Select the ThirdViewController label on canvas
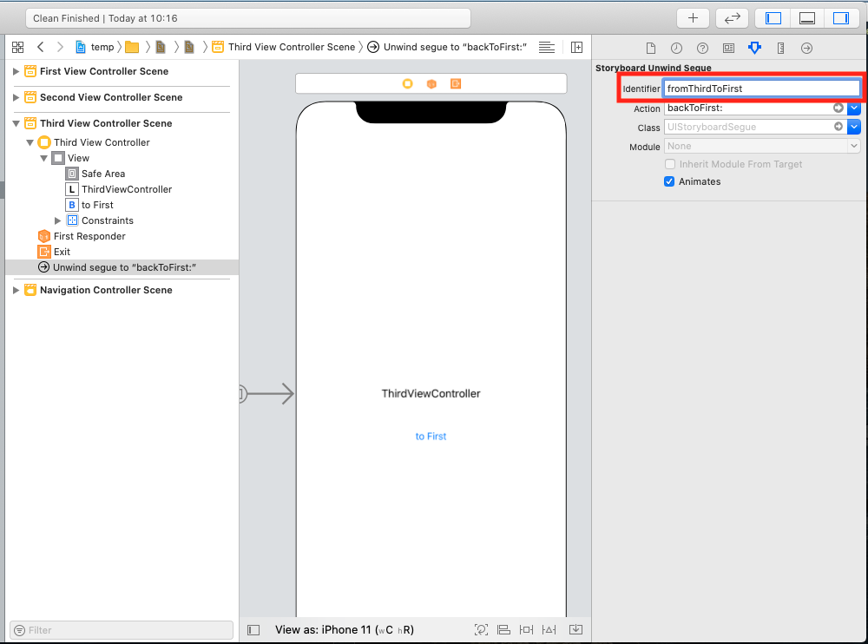Screen dimensions: 868x644 click(431, 394)
